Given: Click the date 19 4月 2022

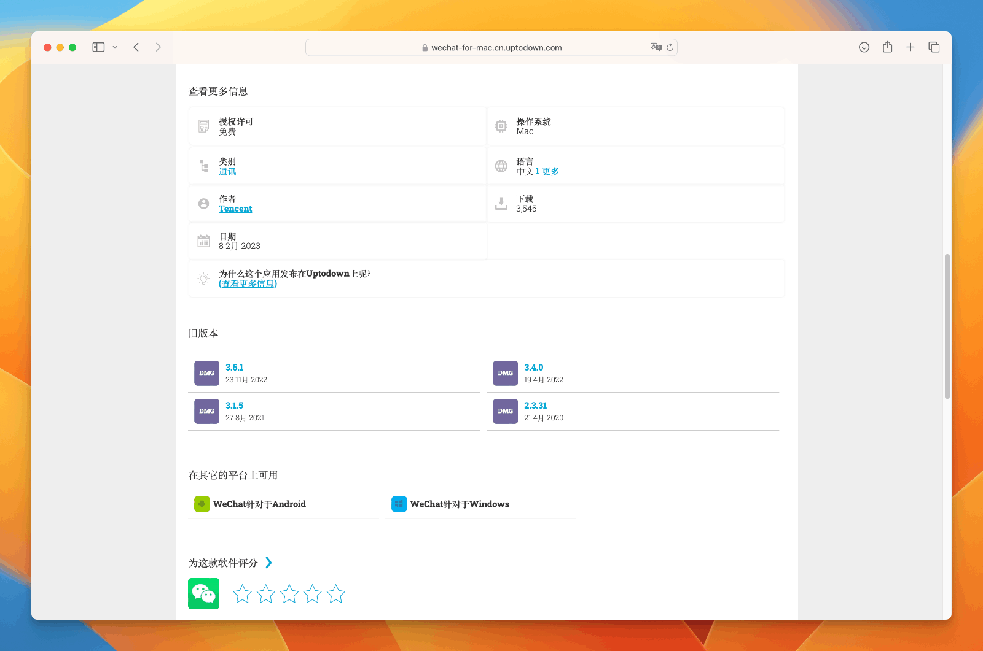Looking at the screenshot, I should tap(543, 380).
